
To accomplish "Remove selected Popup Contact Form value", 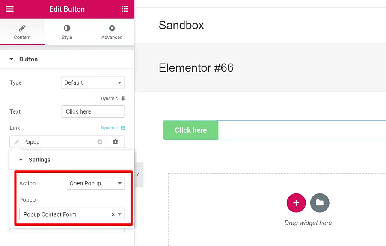I will click(x=113, y=214).
